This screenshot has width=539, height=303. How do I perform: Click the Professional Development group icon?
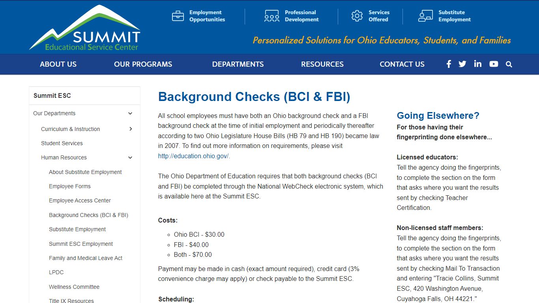click(x=272, y=16)
